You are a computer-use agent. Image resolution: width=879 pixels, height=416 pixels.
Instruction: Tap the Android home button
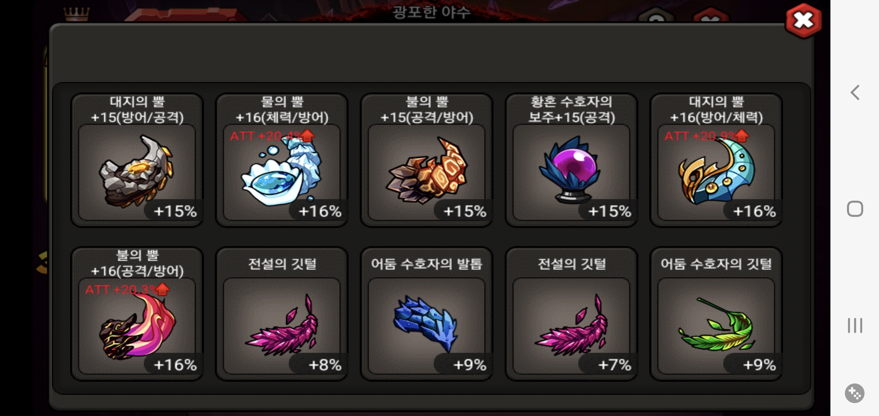(855, 209)
